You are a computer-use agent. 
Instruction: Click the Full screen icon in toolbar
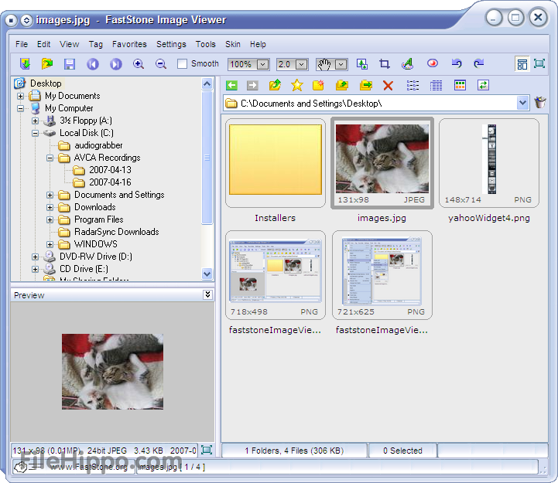pyautogui.click(x=539, y=64)
